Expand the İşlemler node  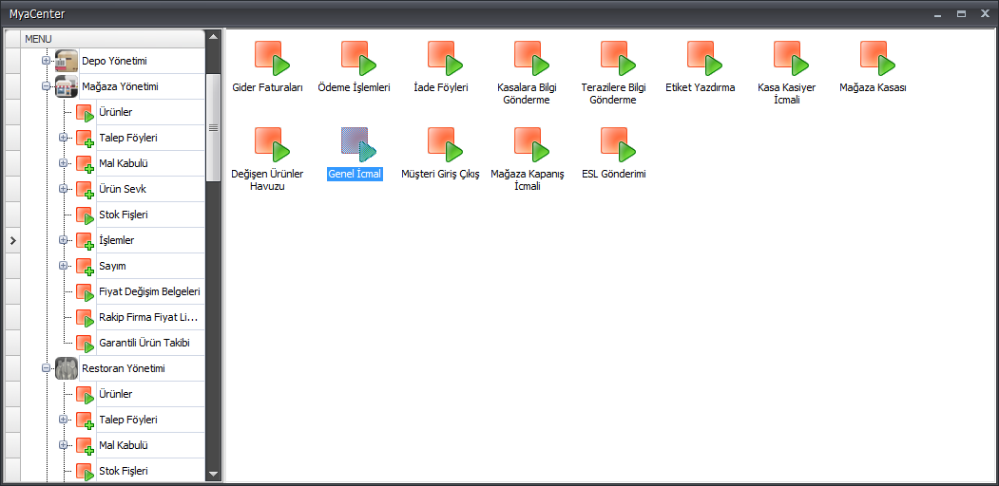click(63, 240)
